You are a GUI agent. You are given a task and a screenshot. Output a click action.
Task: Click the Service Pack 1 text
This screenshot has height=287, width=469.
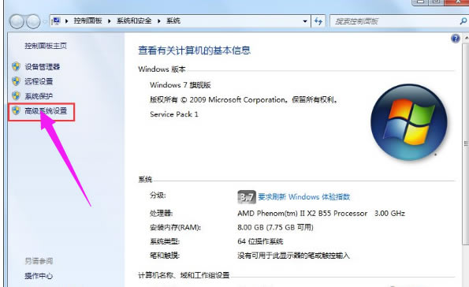tap(174, 114)
